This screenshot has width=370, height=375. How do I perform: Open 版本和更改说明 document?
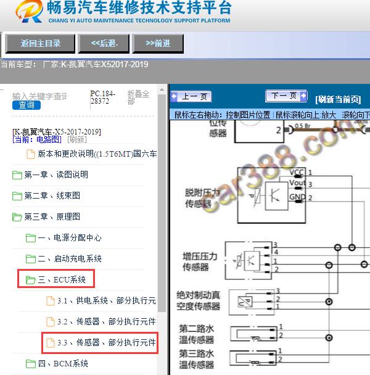[x=97, y=154]
